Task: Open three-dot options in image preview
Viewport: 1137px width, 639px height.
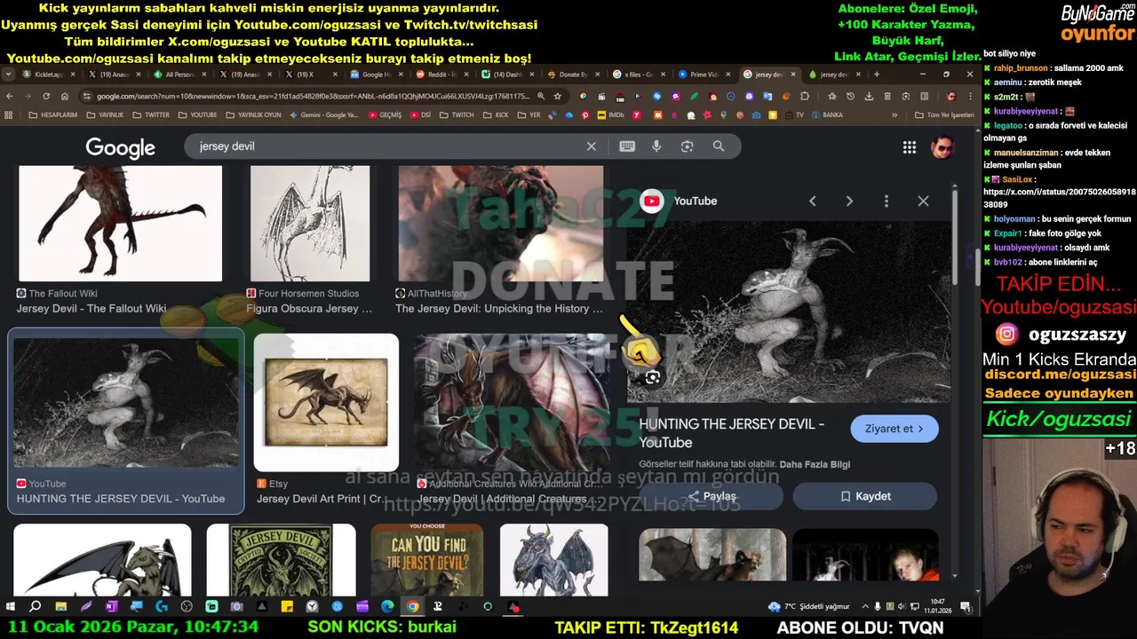Action: tap(886, 201)
